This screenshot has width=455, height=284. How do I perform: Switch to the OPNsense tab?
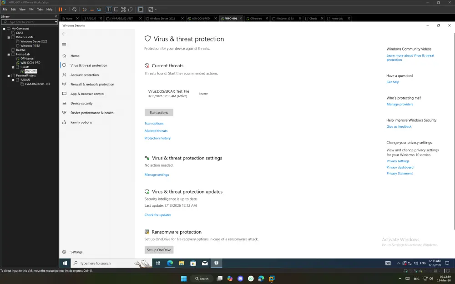click(x=255, y=18)
